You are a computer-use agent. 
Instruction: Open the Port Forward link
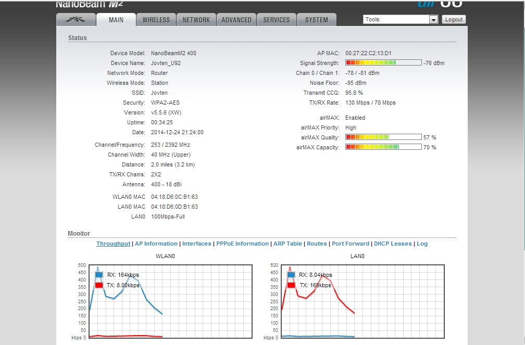click(x=351, y=244)
